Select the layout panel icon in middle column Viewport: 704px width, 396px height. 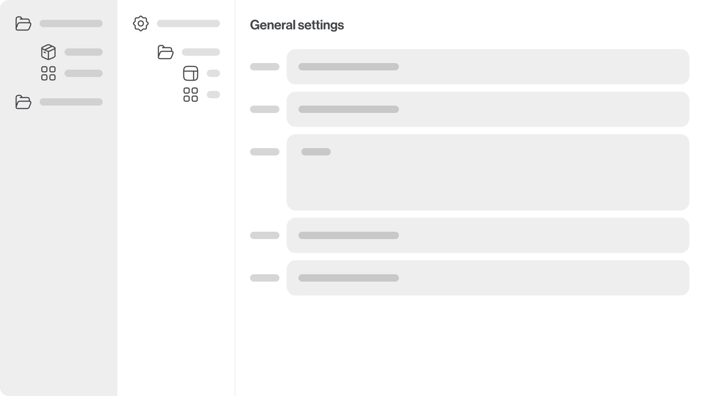190,73
